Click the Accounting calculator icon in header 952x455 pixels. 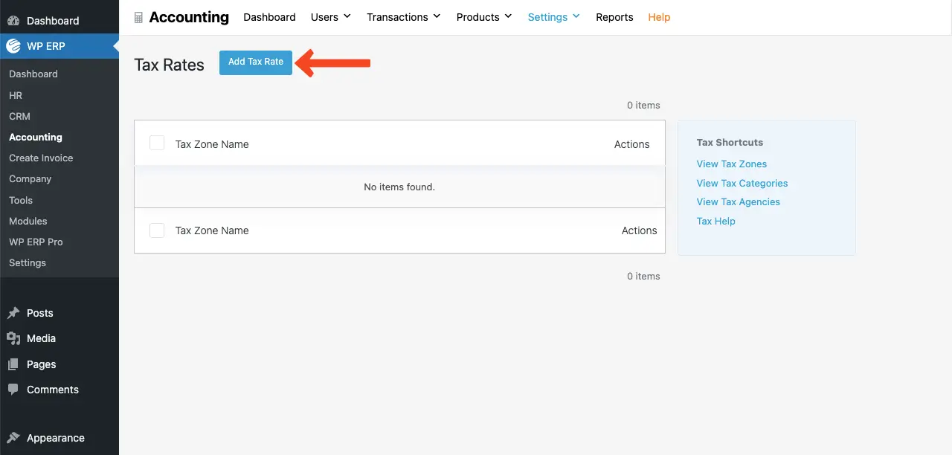(x=138, y=17)
